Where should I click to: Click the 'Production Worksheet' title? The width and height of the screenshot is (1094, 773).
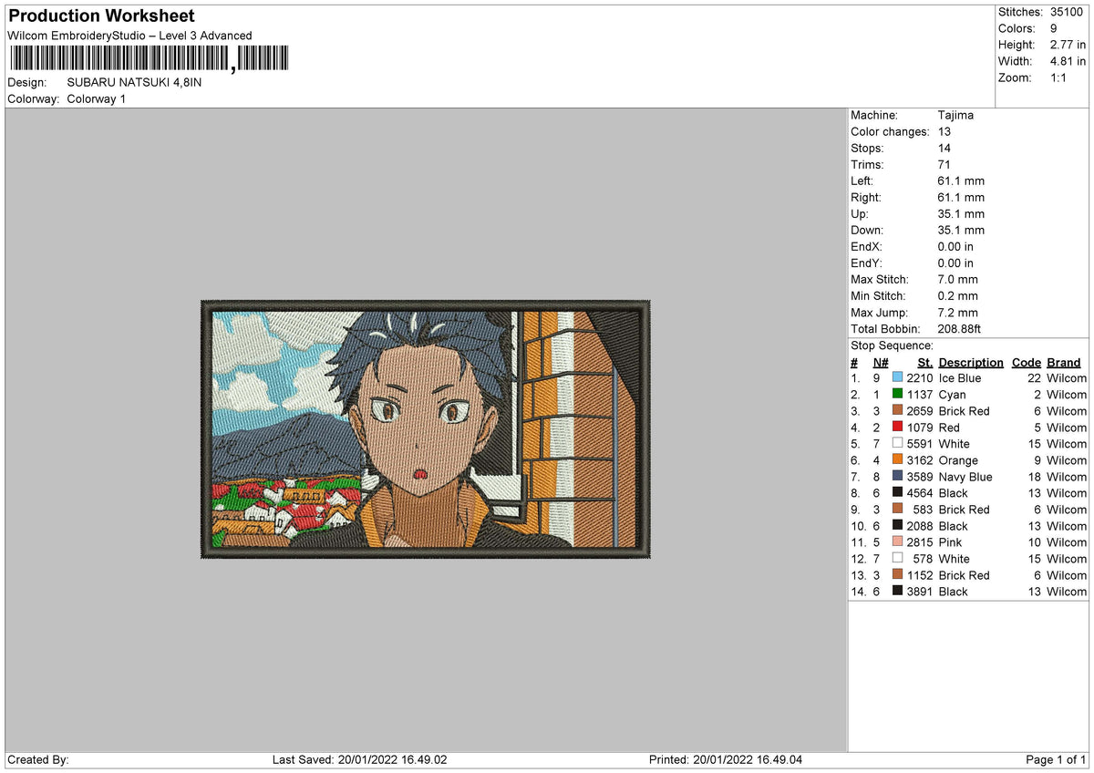coord(101,16)
